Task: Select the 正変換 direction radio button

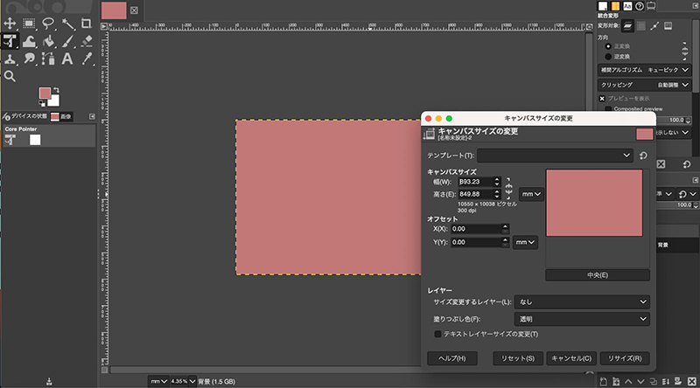Action: 608,46
